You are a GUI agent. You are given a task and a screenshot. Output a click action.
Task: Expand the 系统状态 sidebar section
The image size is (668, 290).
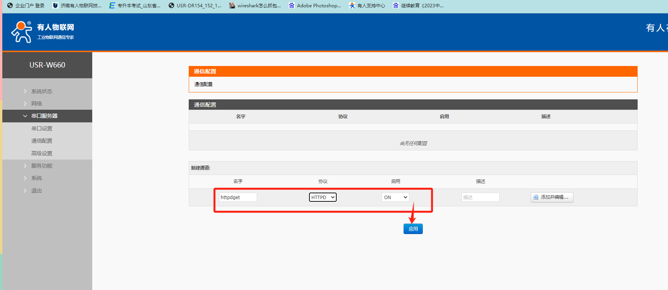42,91
